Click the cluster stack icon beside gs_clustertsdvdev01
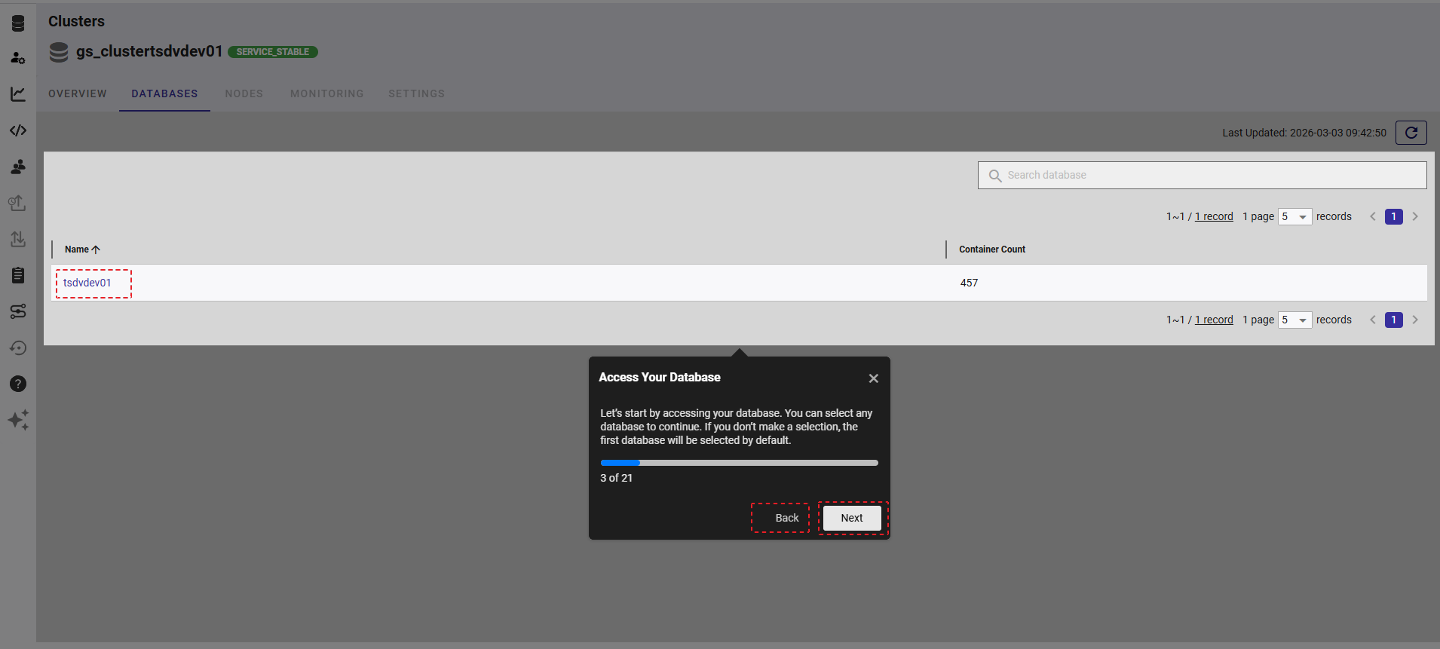Viewport: 1440px width, 649px height. pyautogui.click(x=59, y=52)
